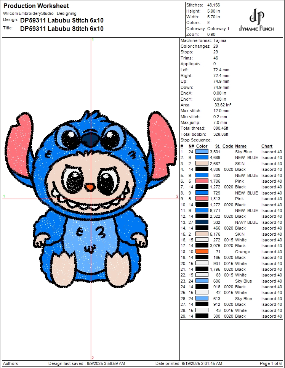This screenshot has height=368, width=285.
Task: Click the Total bobbin value 328.86ft
Action: [221, 134]
